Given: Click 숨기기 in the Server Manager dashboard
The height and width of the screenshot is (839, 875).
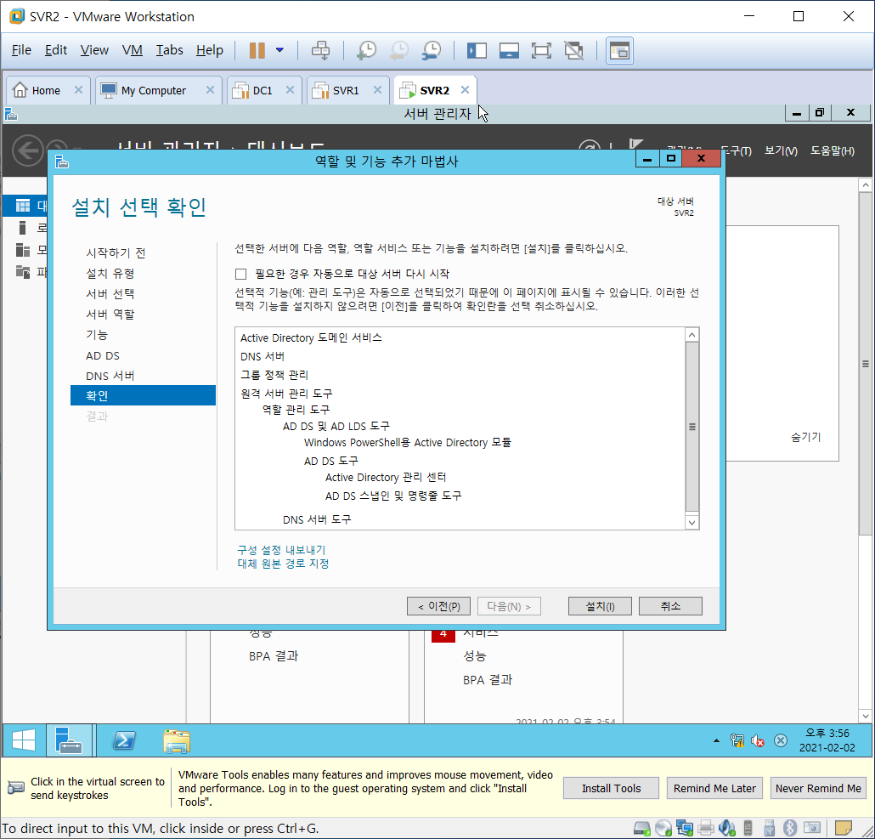Looking at the screenshot, I should tap(806, 437).
